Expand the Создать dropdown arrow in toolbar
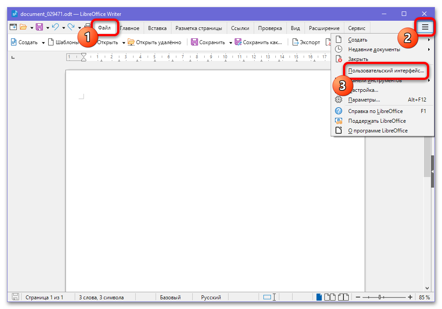 coord(43,43)
